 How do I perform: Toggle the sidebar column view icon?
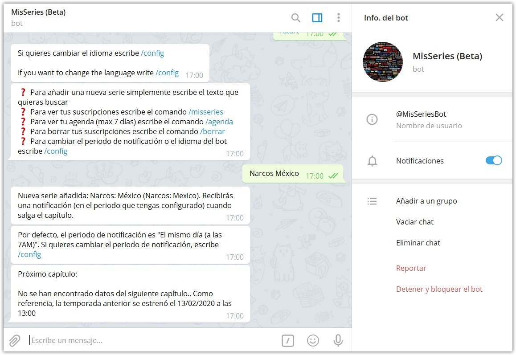click(317, 17)
